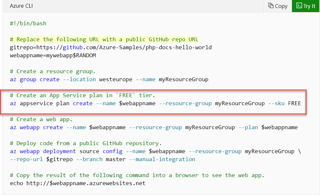This screenshot has width=320, height=195.
Task: Click the #!/bin/bash line
Action: click(x=28, y=24)
